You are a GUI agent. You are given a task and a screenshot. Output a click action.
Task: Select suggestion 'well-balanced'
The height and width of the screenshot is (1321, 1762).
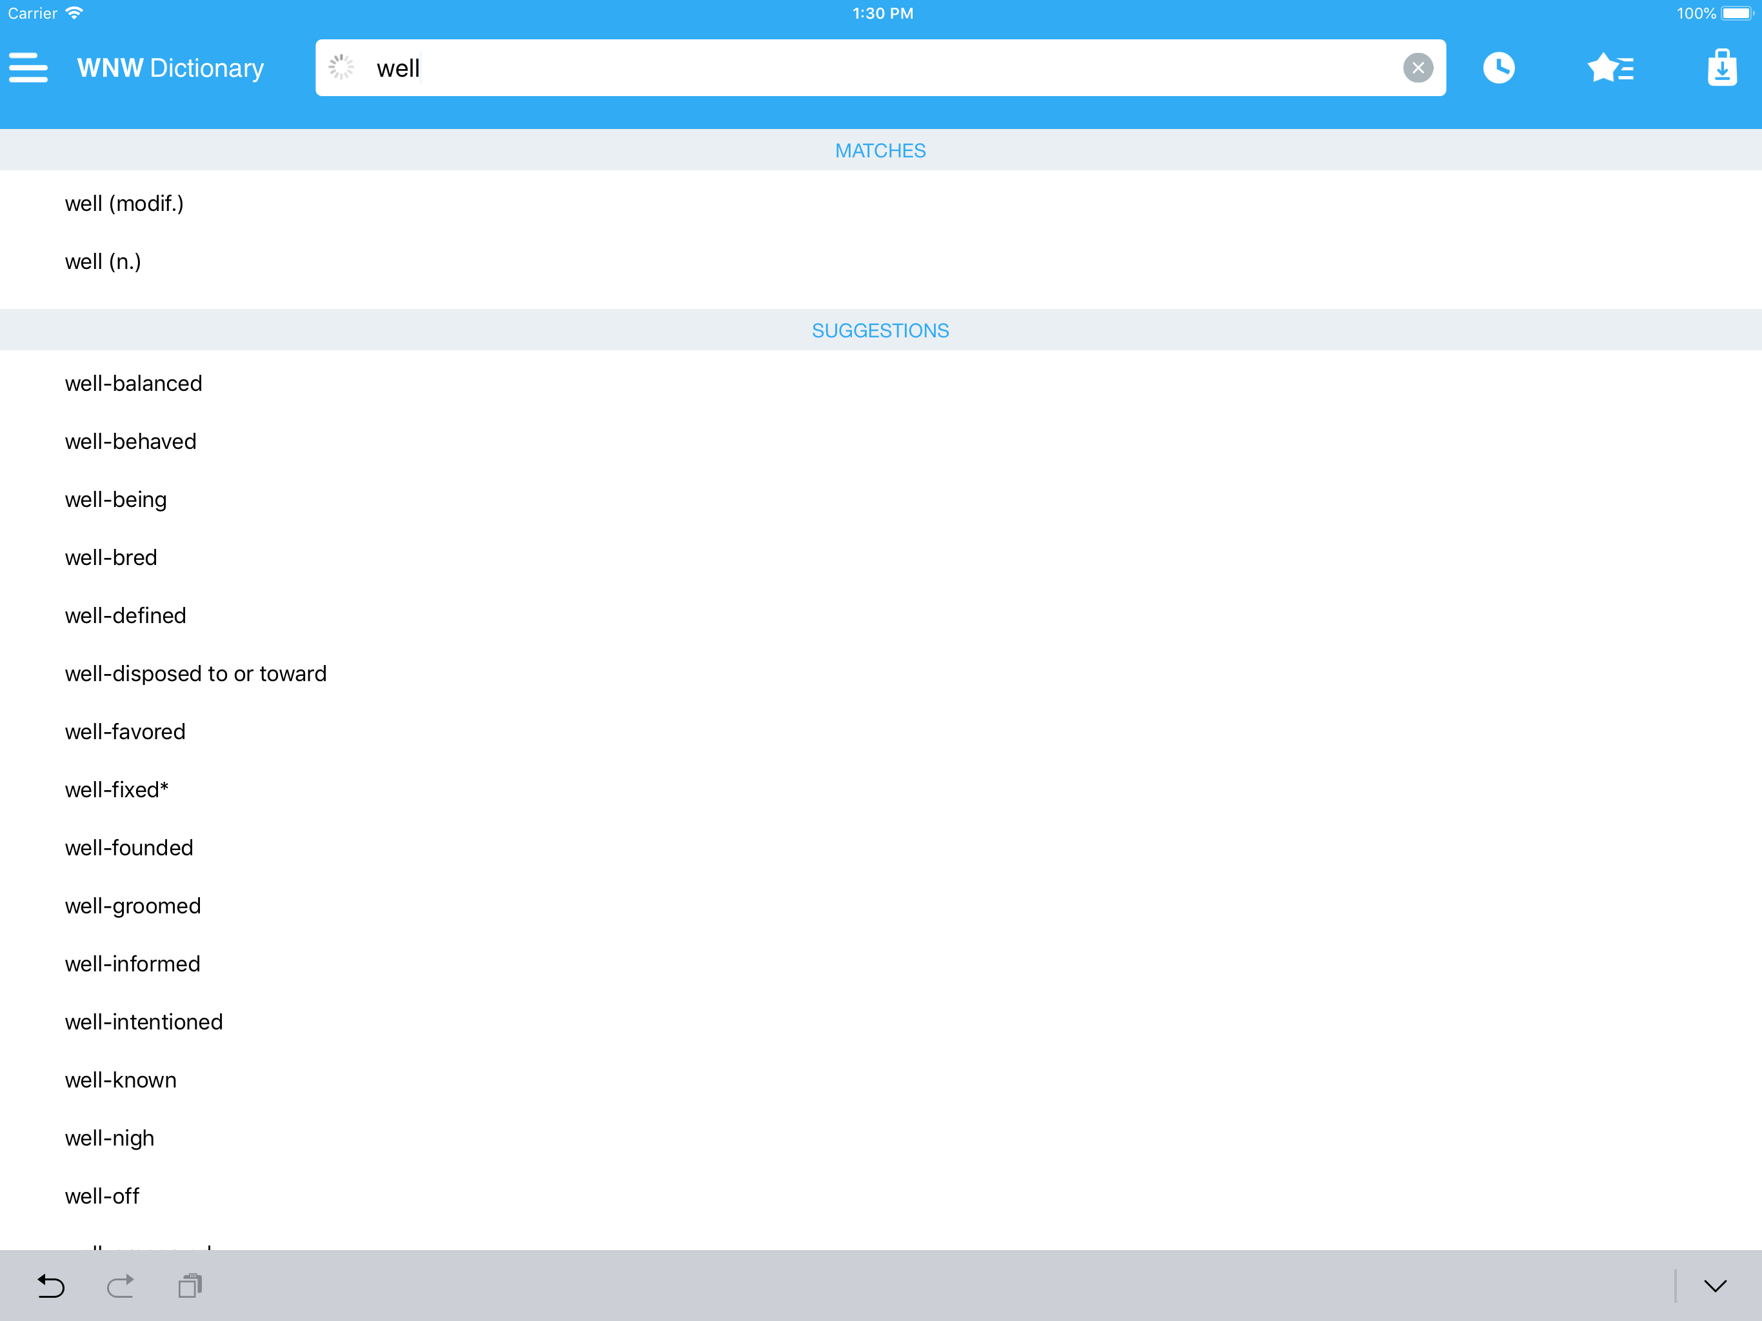coord(881,384)
